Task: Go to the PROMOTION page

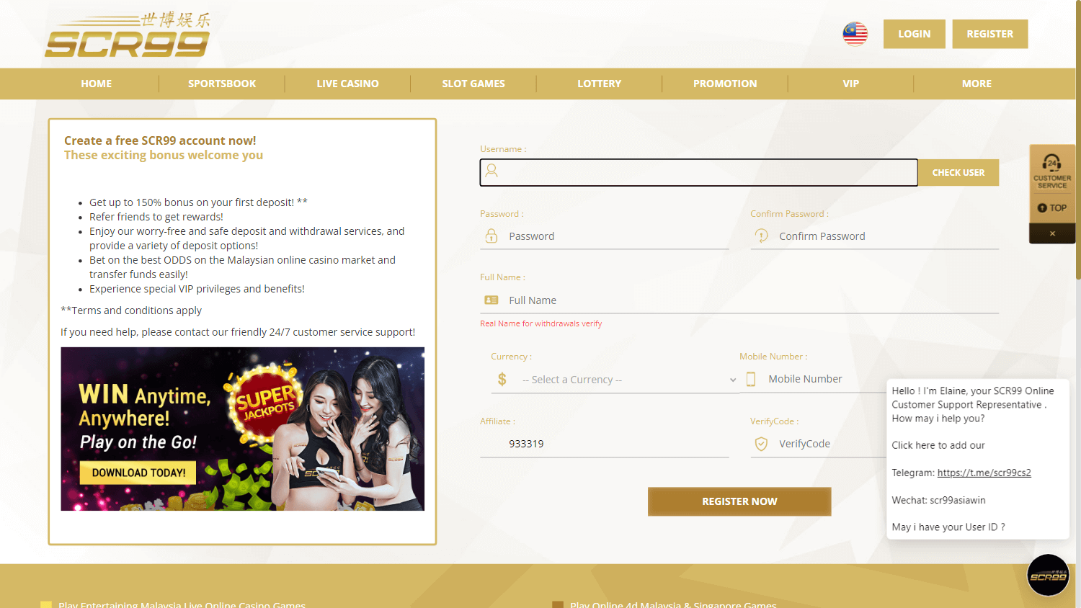Action: [725, 84]
